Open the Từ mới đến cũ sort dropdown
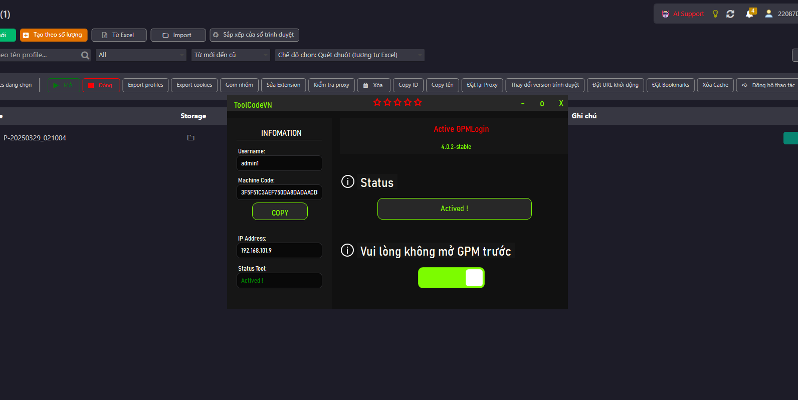The height and width of the screenshot is (400, 798). click(231, 55)
